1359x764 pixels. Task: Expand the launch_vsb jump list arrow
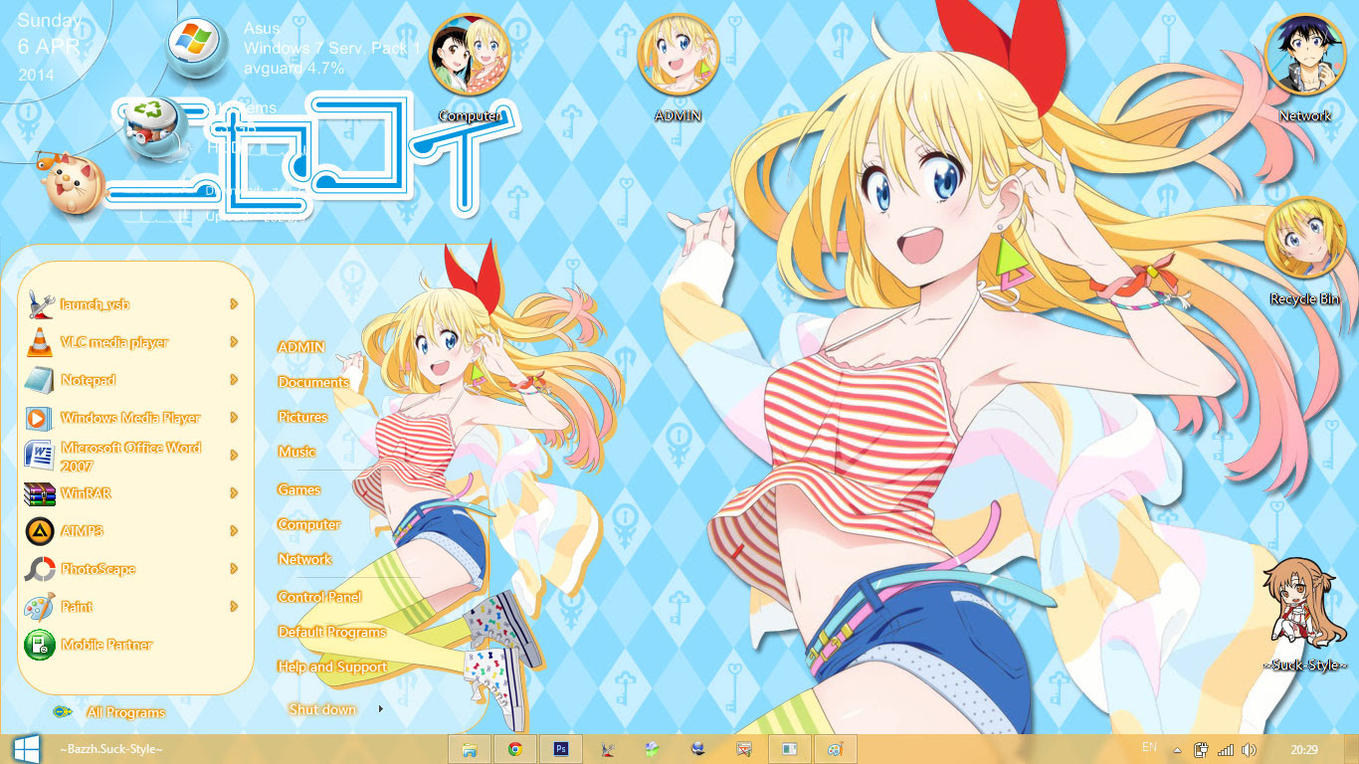(234, 304)
